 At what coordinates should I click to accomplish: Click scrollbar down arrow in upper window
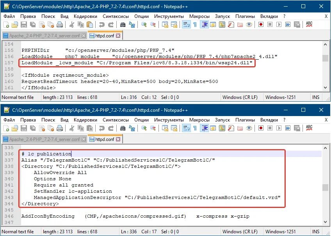325,88
